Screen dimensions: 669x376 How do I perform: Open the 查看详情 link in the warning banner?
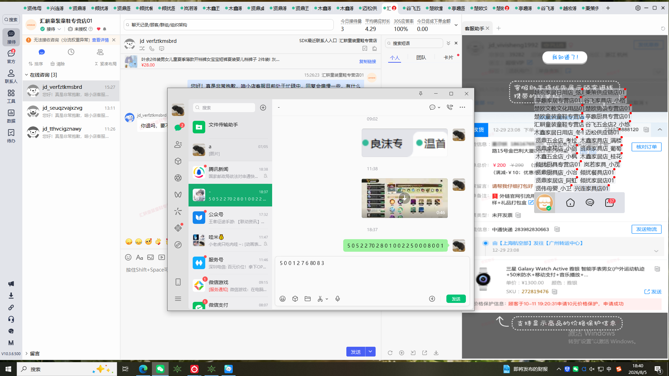point(100,40)
